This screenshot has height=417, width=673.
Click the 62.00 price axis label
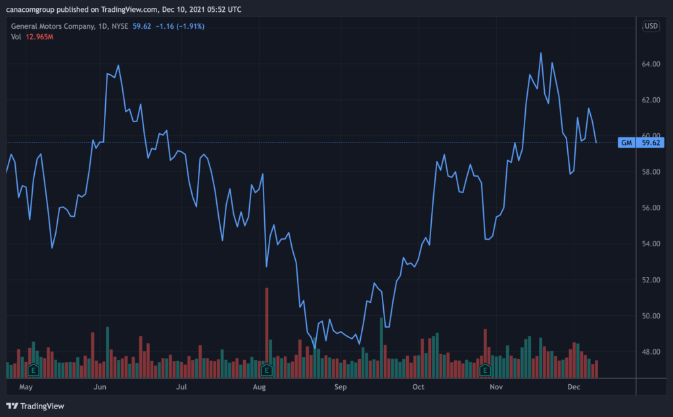coord(651,100)
